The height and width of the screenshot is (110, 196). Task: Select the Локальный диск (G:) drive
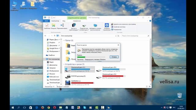(111, 76)
